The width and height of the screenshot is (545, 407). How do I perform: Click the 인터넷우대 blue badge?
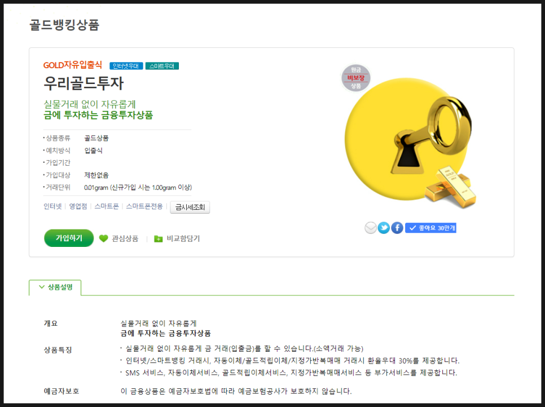tap(126, 65)
